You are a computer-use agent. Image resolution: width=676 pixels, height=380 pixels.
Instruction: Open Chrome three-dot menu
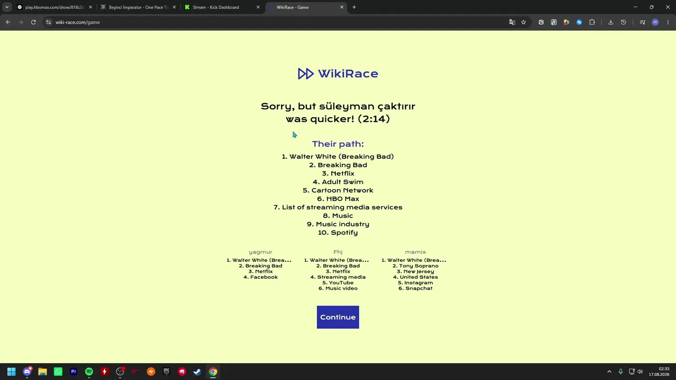[x=668, y=22]
